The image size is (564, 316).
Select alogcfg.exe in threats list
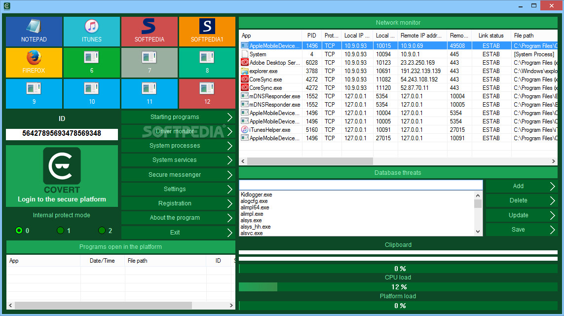click(254, 201)
